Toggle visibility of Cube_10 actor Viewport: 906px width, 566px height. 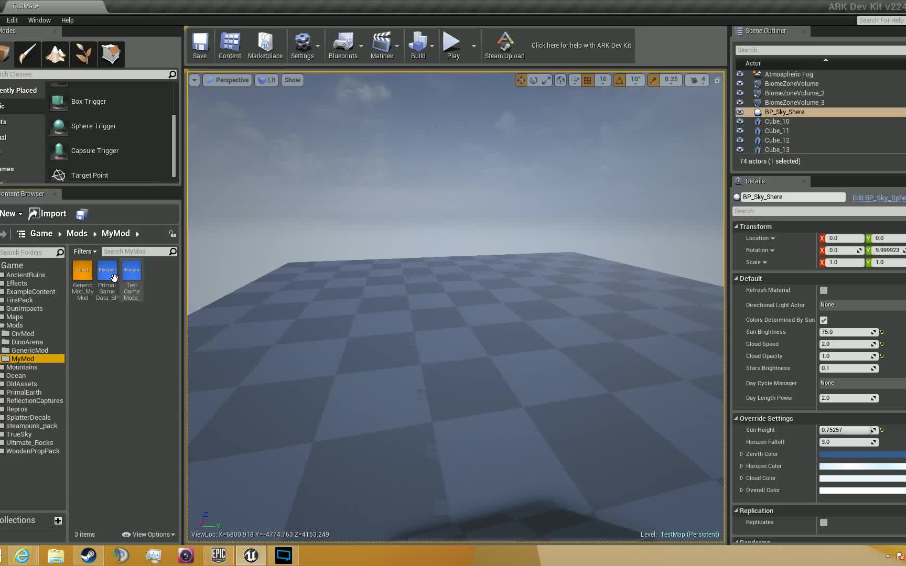(740, 122)
